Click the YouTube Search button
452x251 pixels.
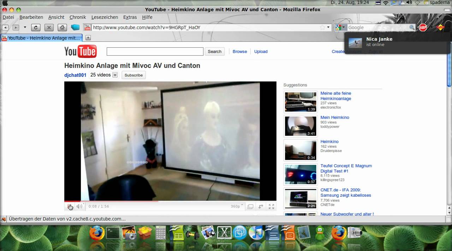point(214,51)
